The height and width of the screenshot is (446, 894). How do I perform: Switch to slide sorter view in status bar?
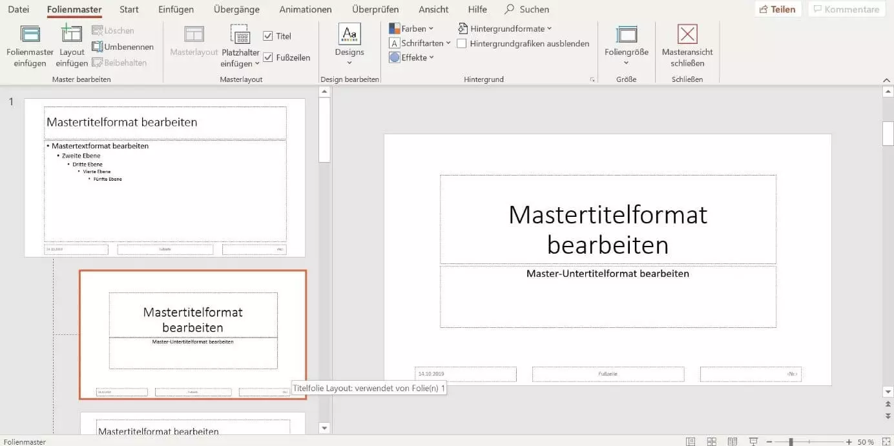click(x=711, y=441)
